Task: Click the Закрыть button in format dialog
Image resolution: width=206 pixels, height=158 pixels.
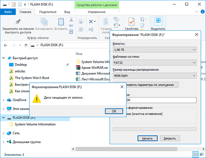Action: click(x=170, y=138)
